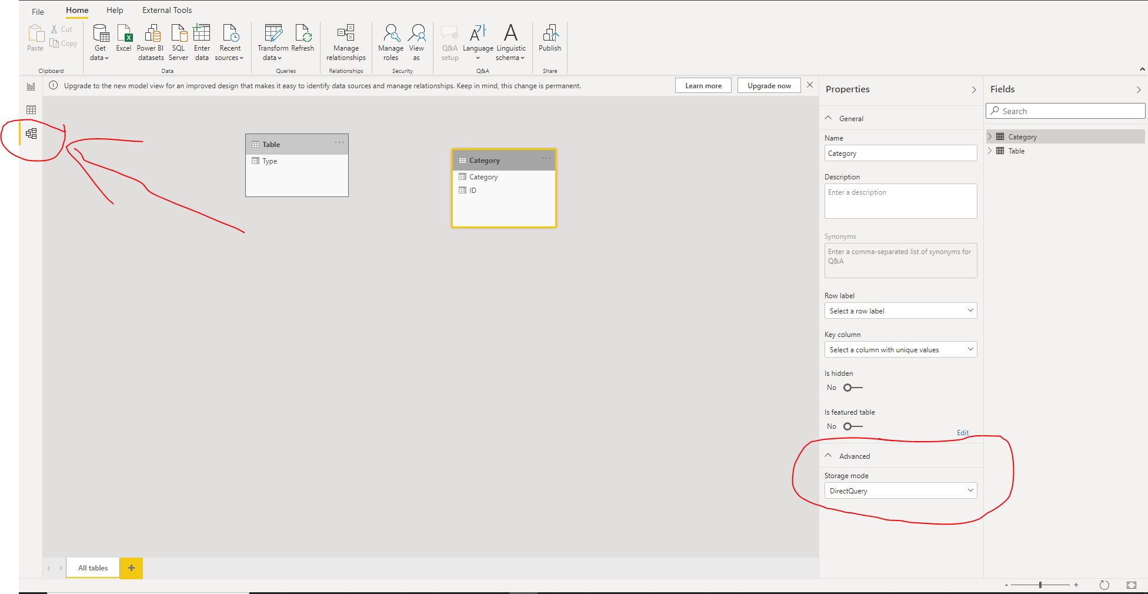
Task: Add a new layout tab
Action: [x=131, y=568]
